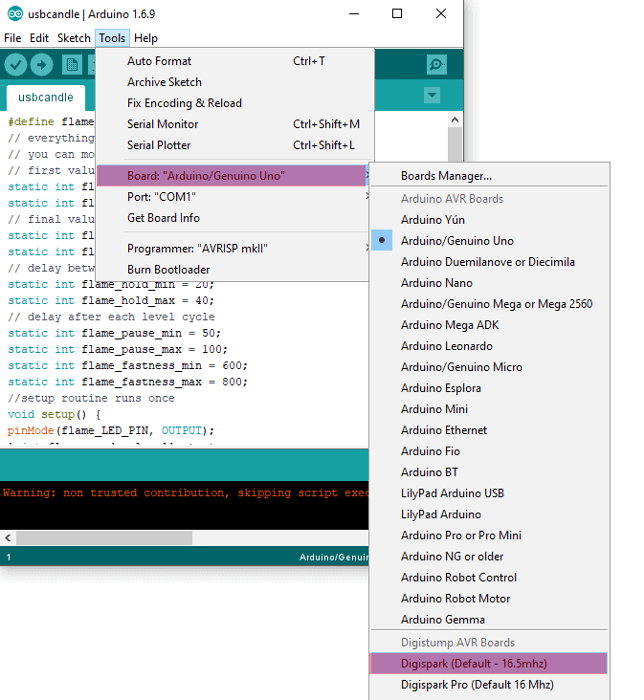Screen dimensions: 644x700
Task: Click the Upload arrow toolbar icon
Action: pos(41,65)
